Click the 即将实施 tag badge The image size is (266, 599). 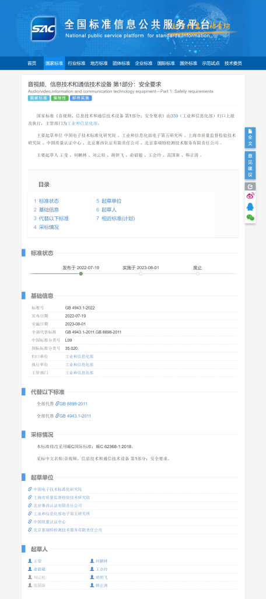[x=81, y=98]
